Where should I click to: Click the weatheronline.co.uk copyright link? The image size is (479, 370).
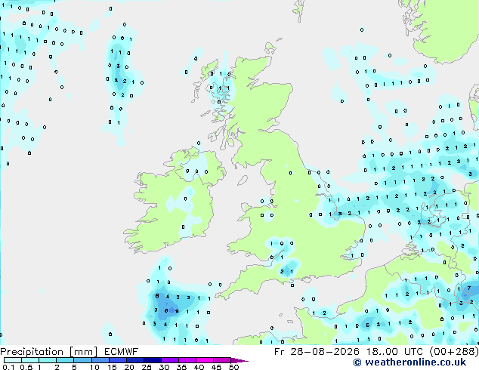point(409,362)
